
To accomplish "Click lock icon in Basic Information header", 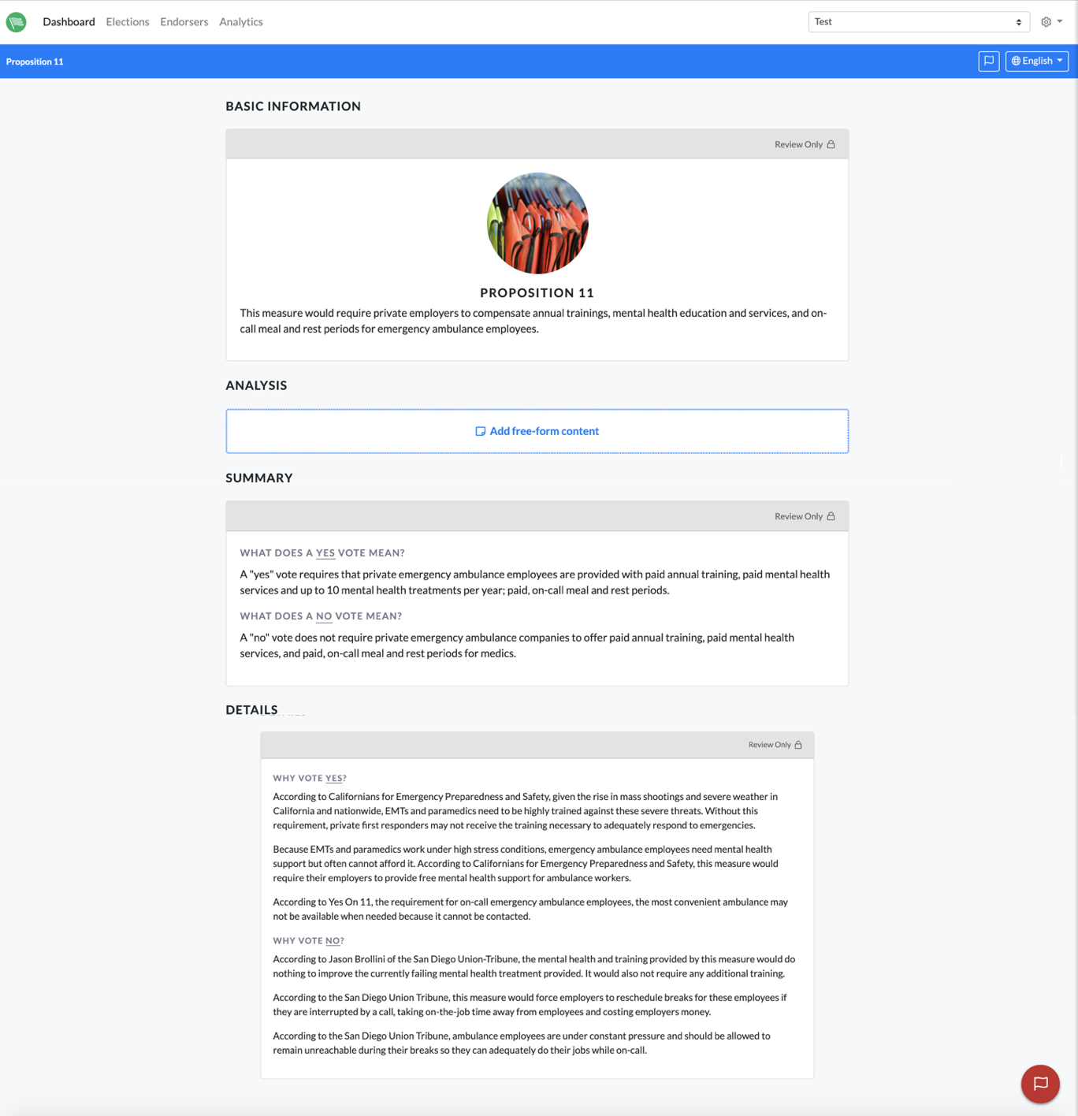I will [831, 144].
